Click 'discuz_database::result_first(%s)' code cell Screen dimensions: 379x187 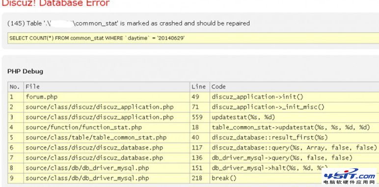pyautogui.click(x=295, y=137)
